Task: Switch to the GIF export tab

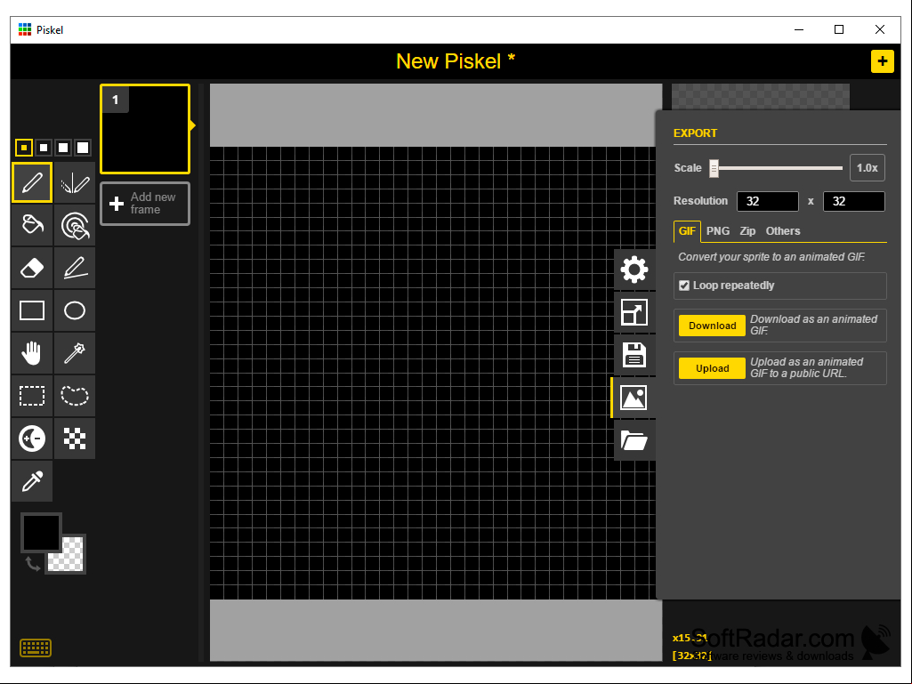Action: coord(687,231)
